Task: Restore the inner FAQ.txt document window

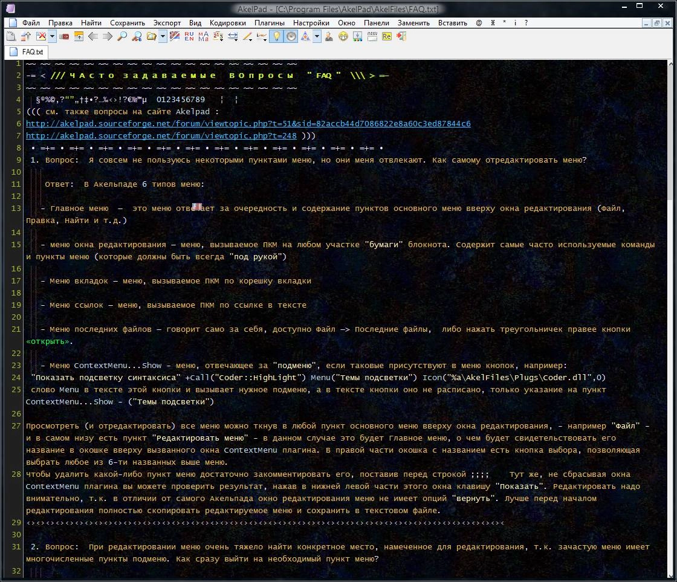Action: point(656,24)
